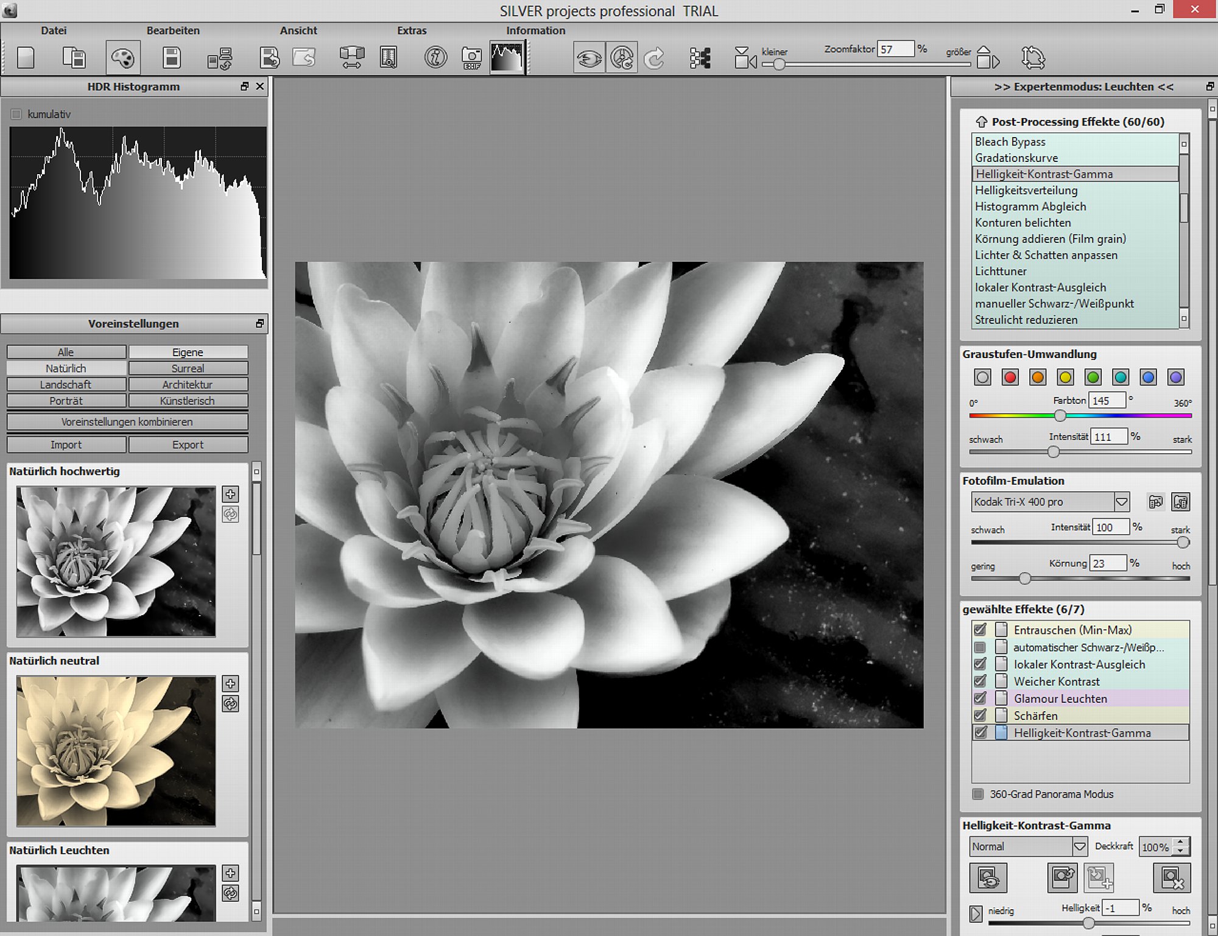Click the Körnung grain slider handle
The height and width of the screenshot is (936, 1218).
(x=1025, y=579)
